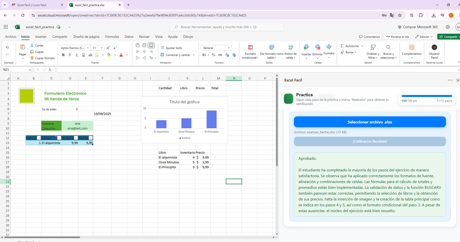Viewport: 460px width, 242px height.
Task: Increase font size with A-up icon
Action: pyautogui.click(x=108, y=48)
